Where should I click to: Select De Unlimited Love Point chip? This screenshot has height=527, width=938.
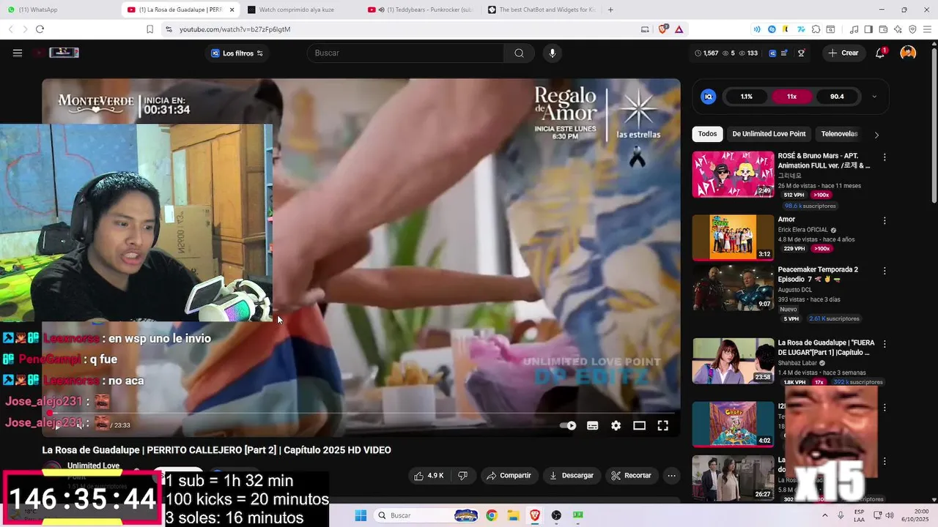(x=769, y=134)
